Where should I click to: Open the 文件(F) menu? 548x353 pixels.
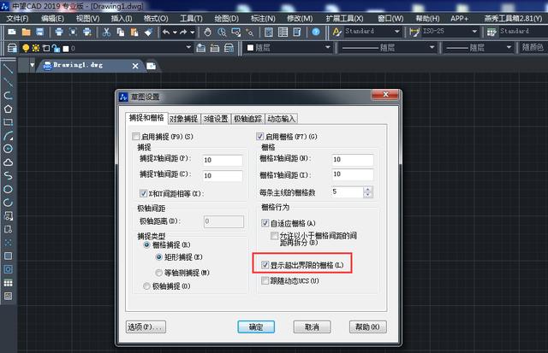click(x=17, y=19)
